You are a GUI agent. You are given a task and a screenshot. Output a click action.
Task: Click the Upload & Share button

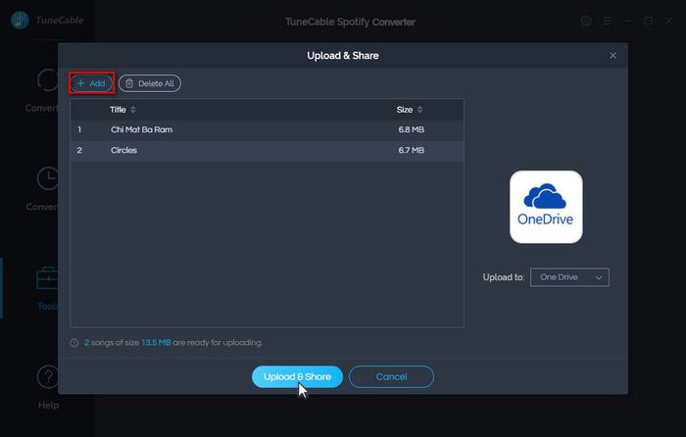pos(297,376)
